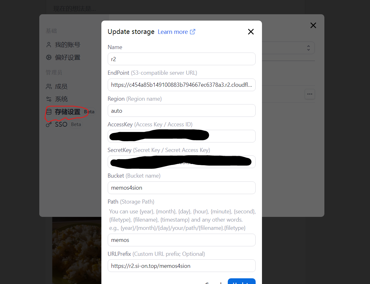This screenshot has height=284, width=370.
Task: Edit the URLPrefix field
Action: (182, 266)
